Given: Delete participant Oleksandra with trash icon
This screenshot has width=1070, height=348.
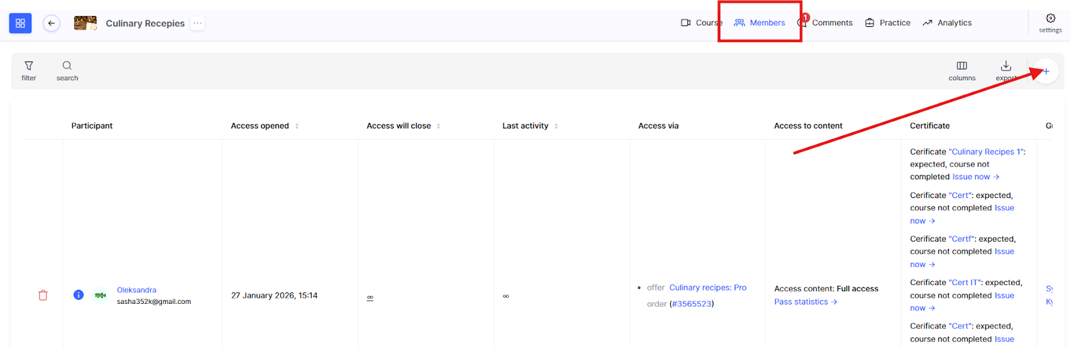Looking at the screenshot, I should (x=43, y=295).
